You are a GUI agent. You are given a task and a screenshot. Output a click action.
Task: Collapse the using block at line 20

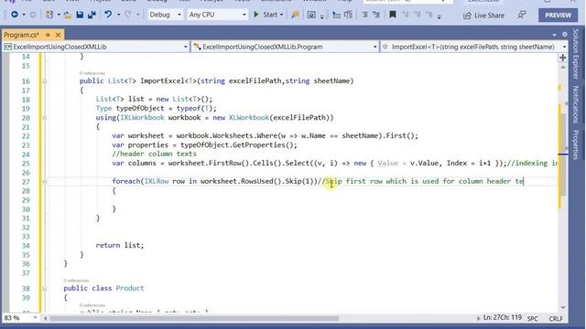tap(45, 118)
